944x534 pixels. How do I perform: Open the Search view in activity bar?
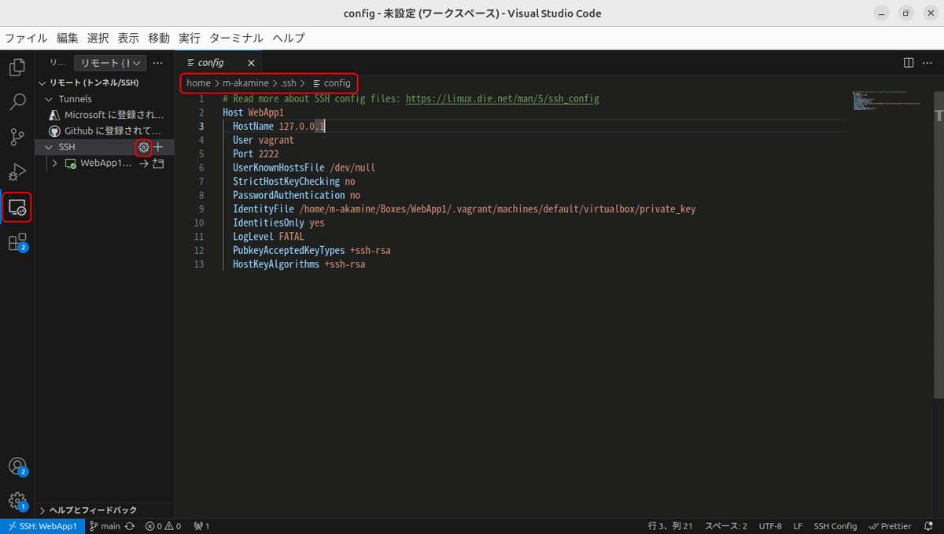(x=17, y=102)
